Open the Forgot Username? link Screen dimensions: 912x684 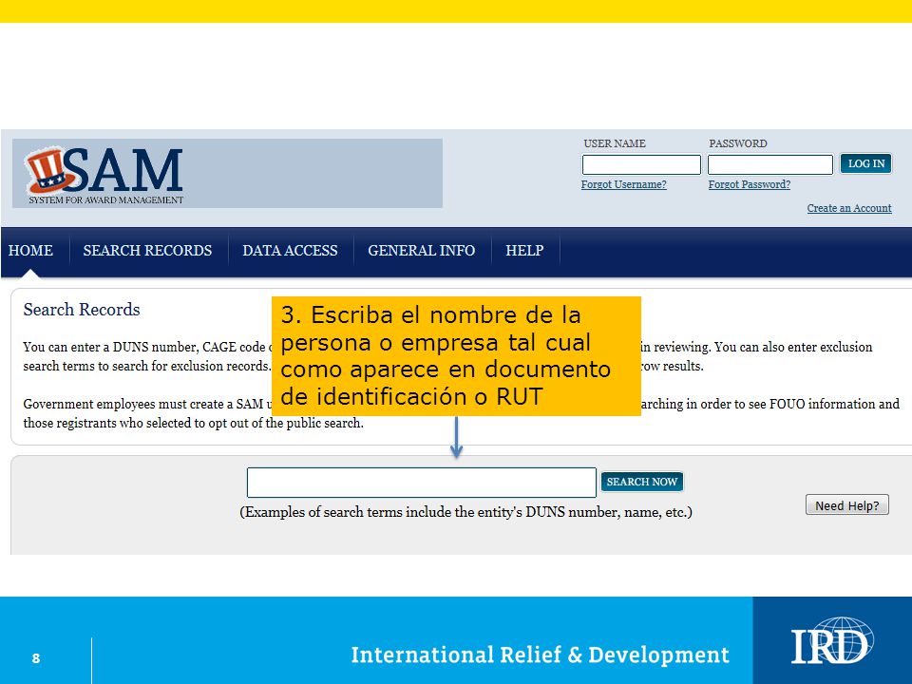pos(623,184)
